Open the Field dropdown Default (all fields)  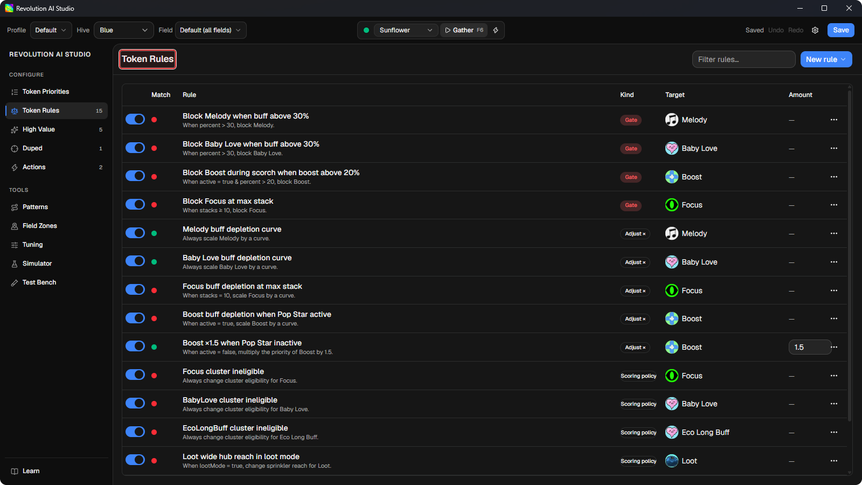point(211,30)
